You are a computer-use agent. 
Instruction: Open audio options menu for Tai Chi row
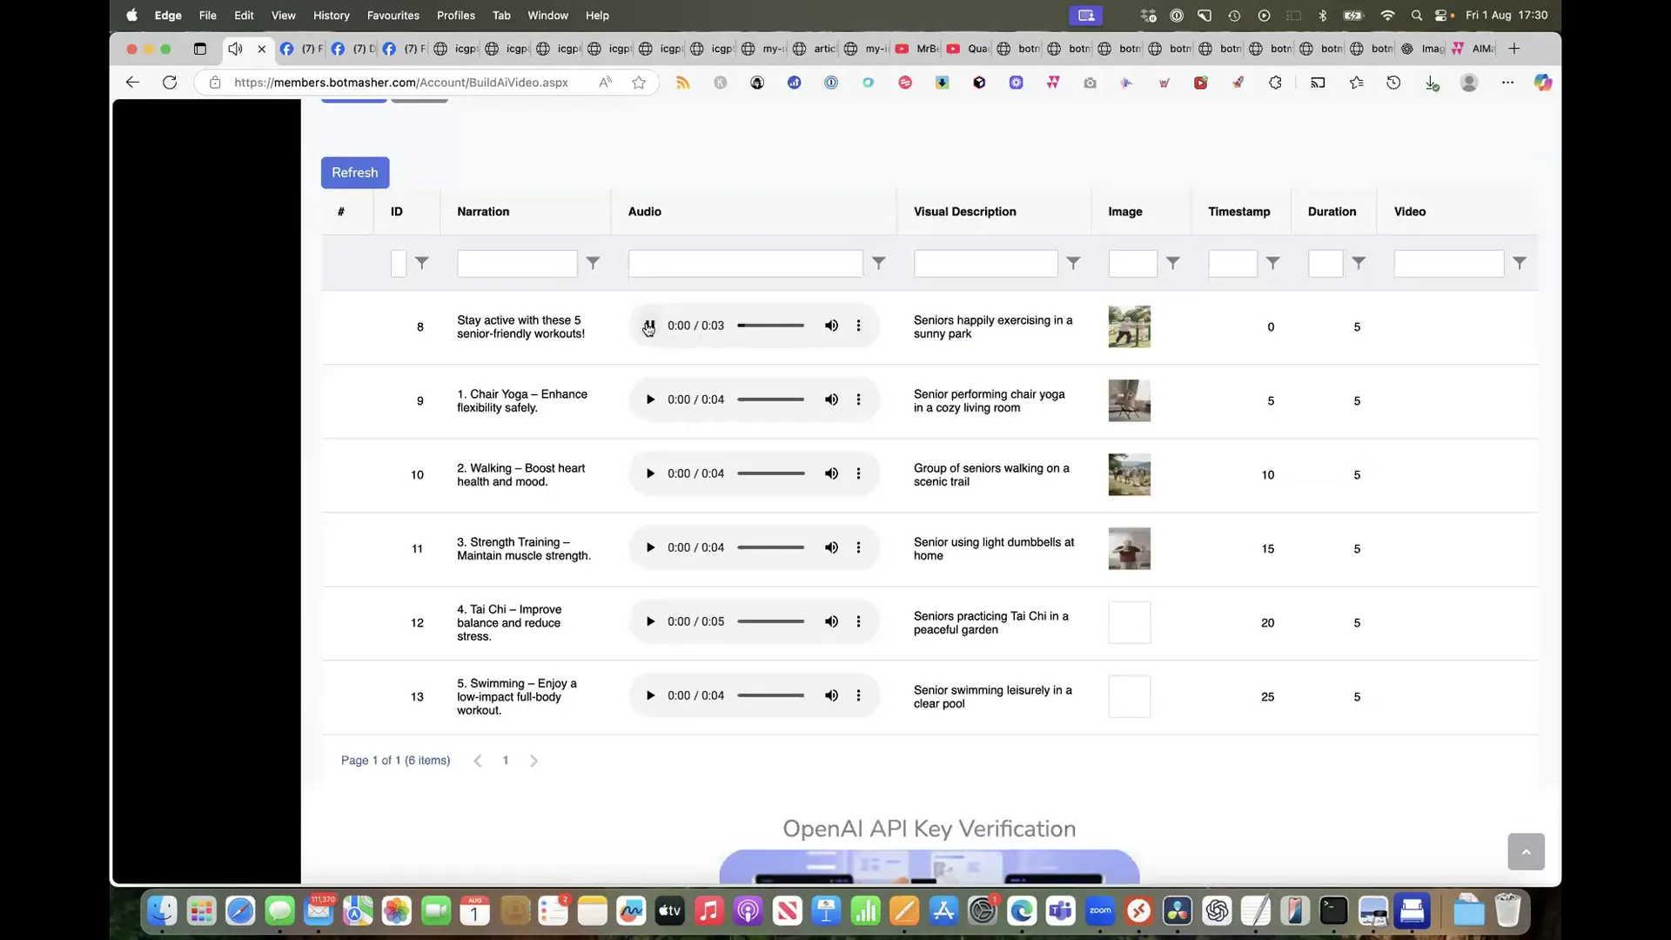click(859, 621)
